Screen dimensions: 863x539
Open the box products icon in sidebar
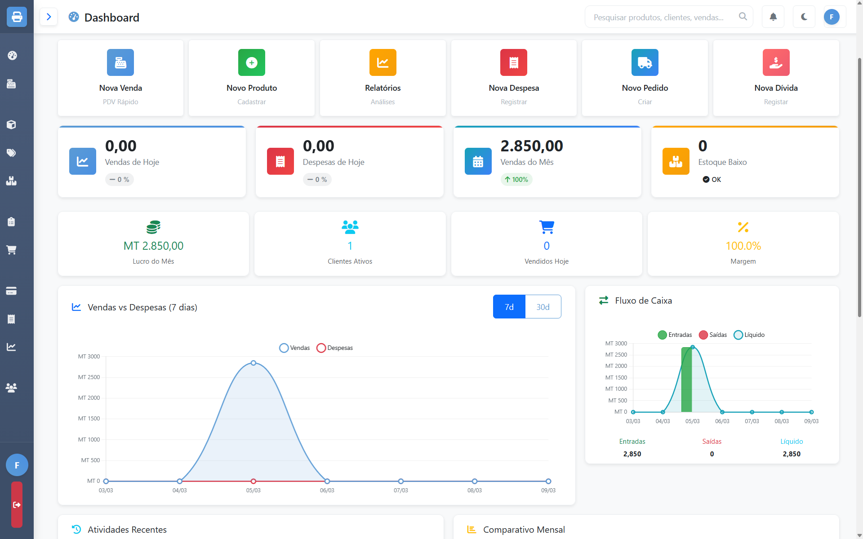12,124
